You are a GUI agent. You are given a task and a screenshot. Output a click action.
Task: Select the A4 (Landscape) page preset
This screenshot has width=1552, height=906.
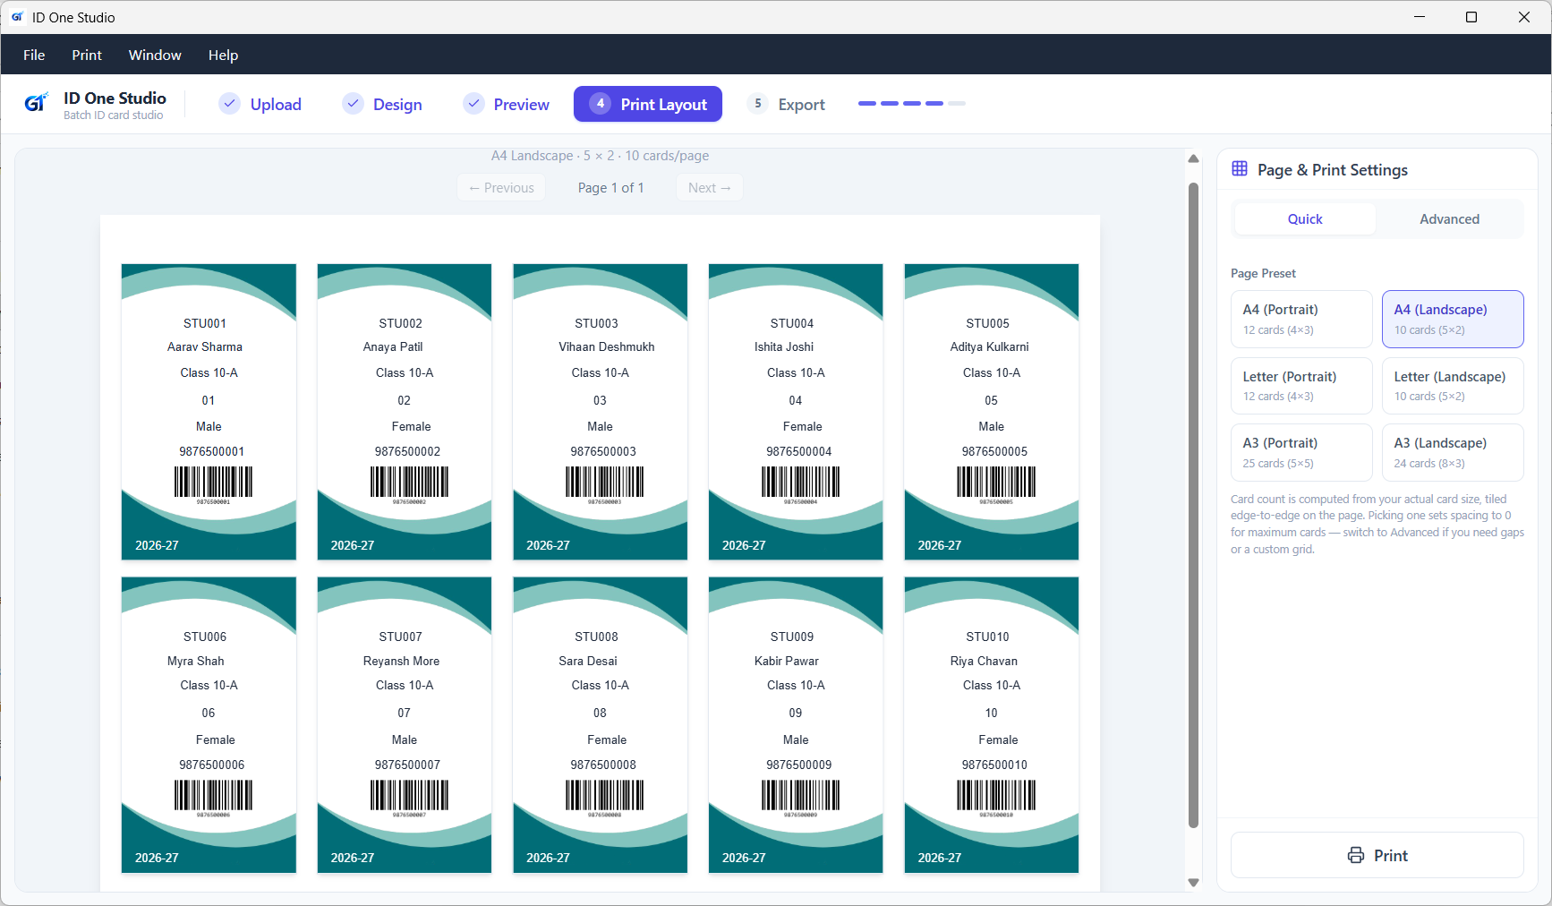tap(1453, 319)
